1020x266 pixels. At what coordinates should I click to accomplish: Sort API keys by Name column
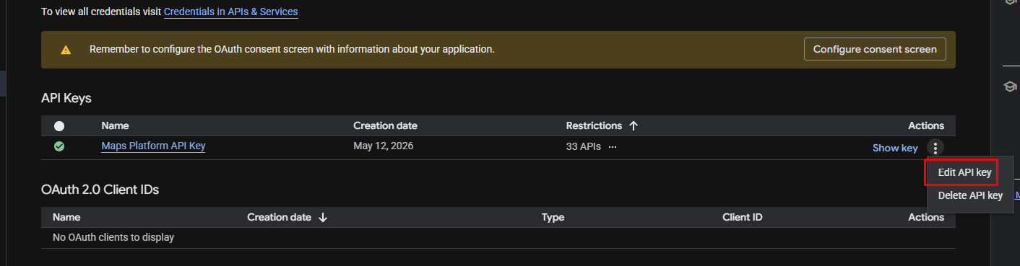pos(115,125)
